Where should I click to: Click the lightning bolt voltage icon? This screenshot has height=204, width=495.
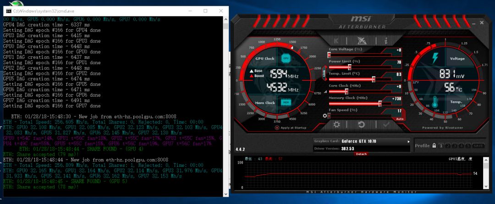[434, 58]
